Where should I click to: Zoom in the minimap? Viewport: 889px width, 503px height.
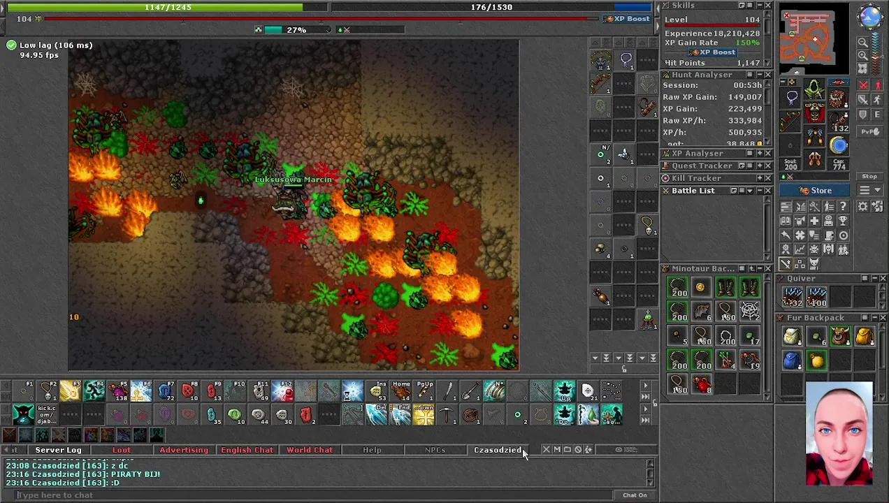862,56
